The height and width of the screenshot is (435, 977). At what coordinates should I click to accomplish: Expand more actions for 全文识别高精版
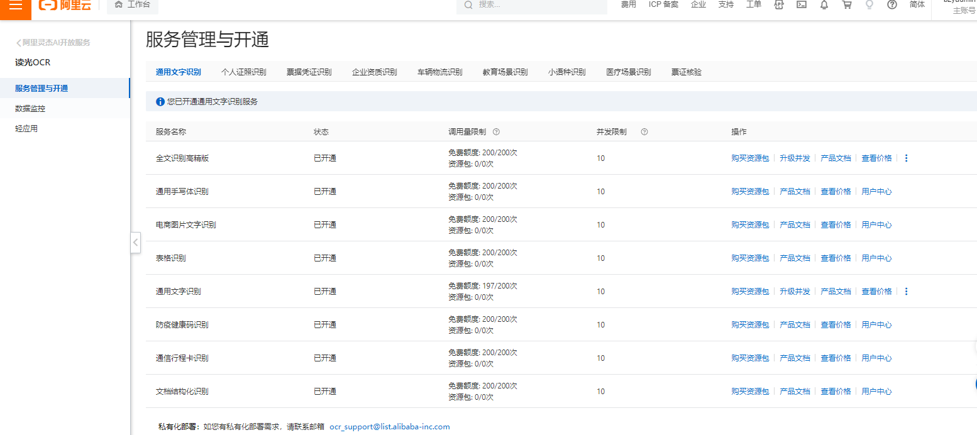906,158
